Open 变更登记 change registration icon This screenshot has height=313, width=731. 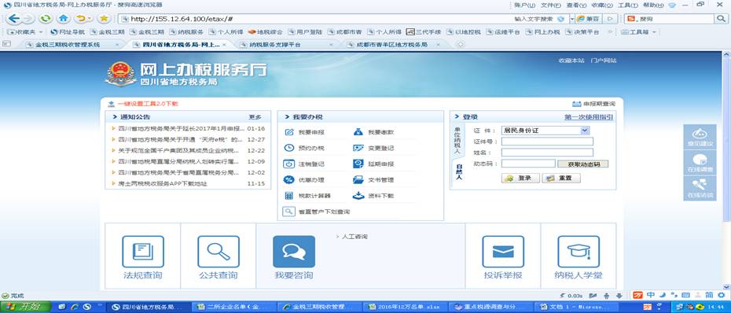tap(358, 148)
